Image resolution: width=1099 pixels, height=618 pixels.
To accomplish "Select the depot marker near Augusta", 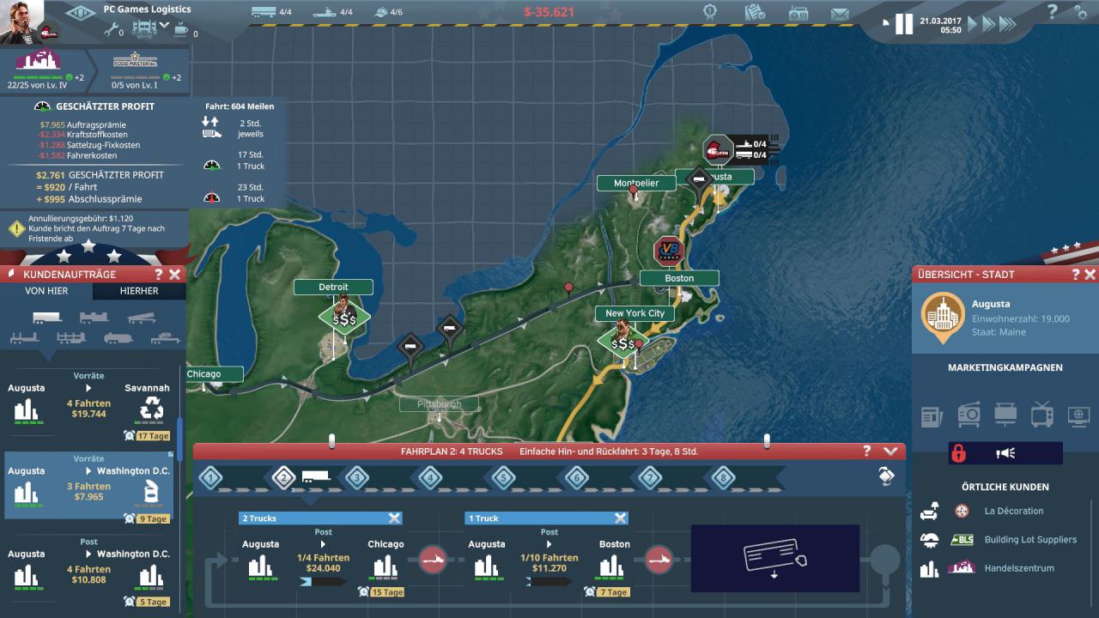I will click(718, 150).
